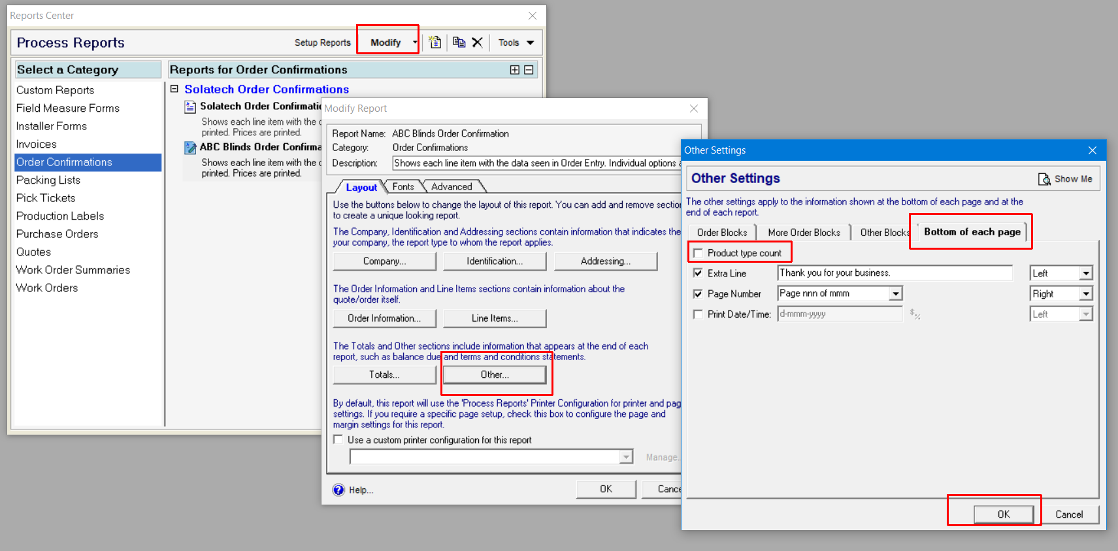Confirm Other Settings with the OK button
Image resolution: width=1118 pixels, height=551 pixels.
pos(1004,514)
